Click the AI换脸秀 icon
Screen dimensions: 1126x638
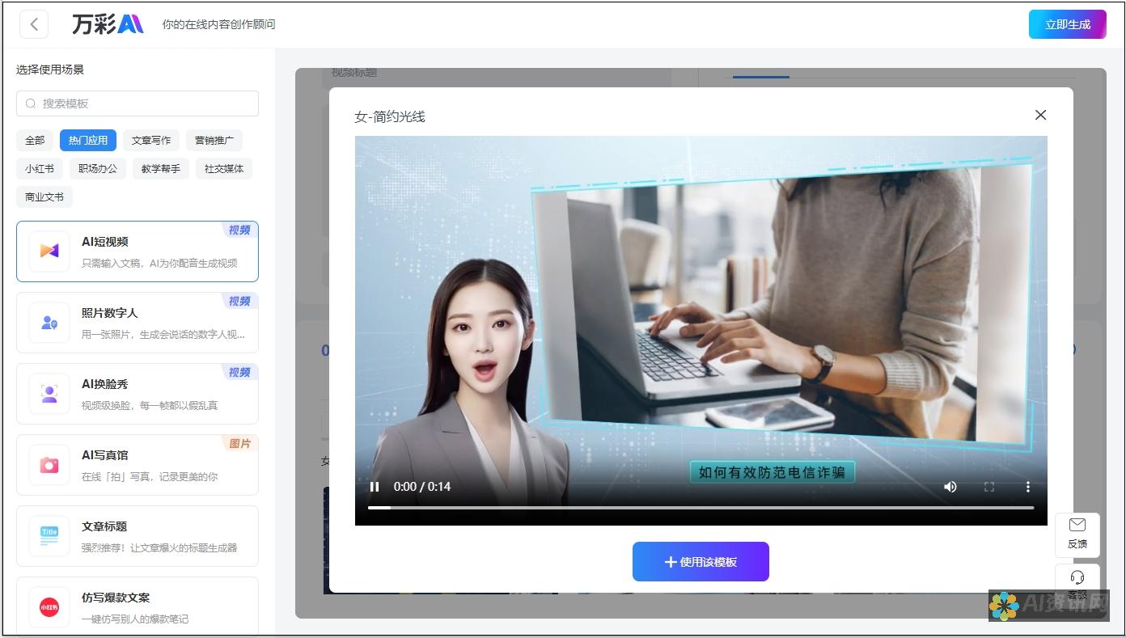pos(49,394)
